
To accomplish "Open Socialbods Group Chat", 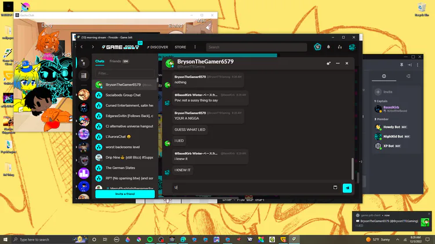I will [x=124, y=95].
